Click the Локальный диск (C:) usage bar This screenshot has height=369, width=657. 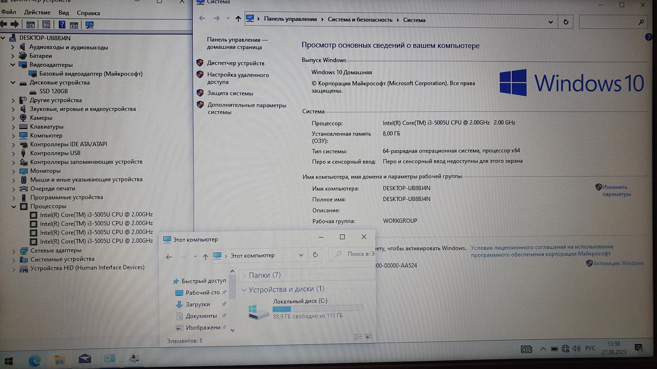(x=318, y=309)
